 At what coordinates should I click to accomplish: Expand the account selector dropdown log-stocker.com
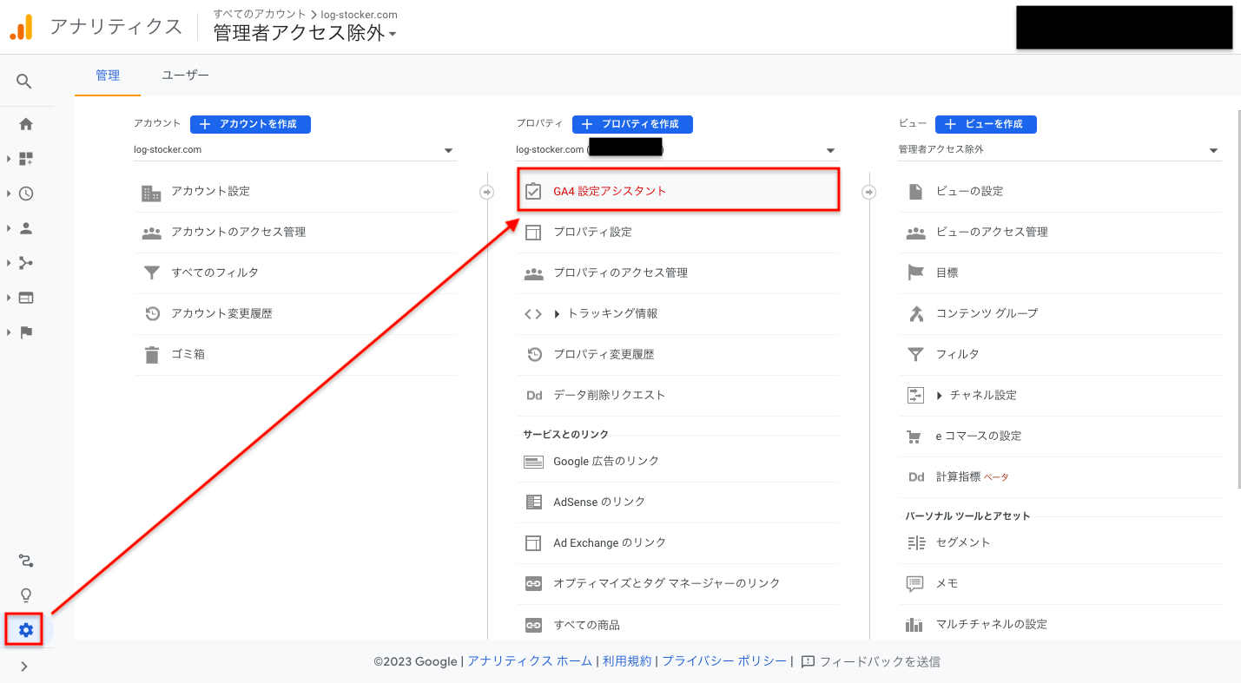coord(295,149)
